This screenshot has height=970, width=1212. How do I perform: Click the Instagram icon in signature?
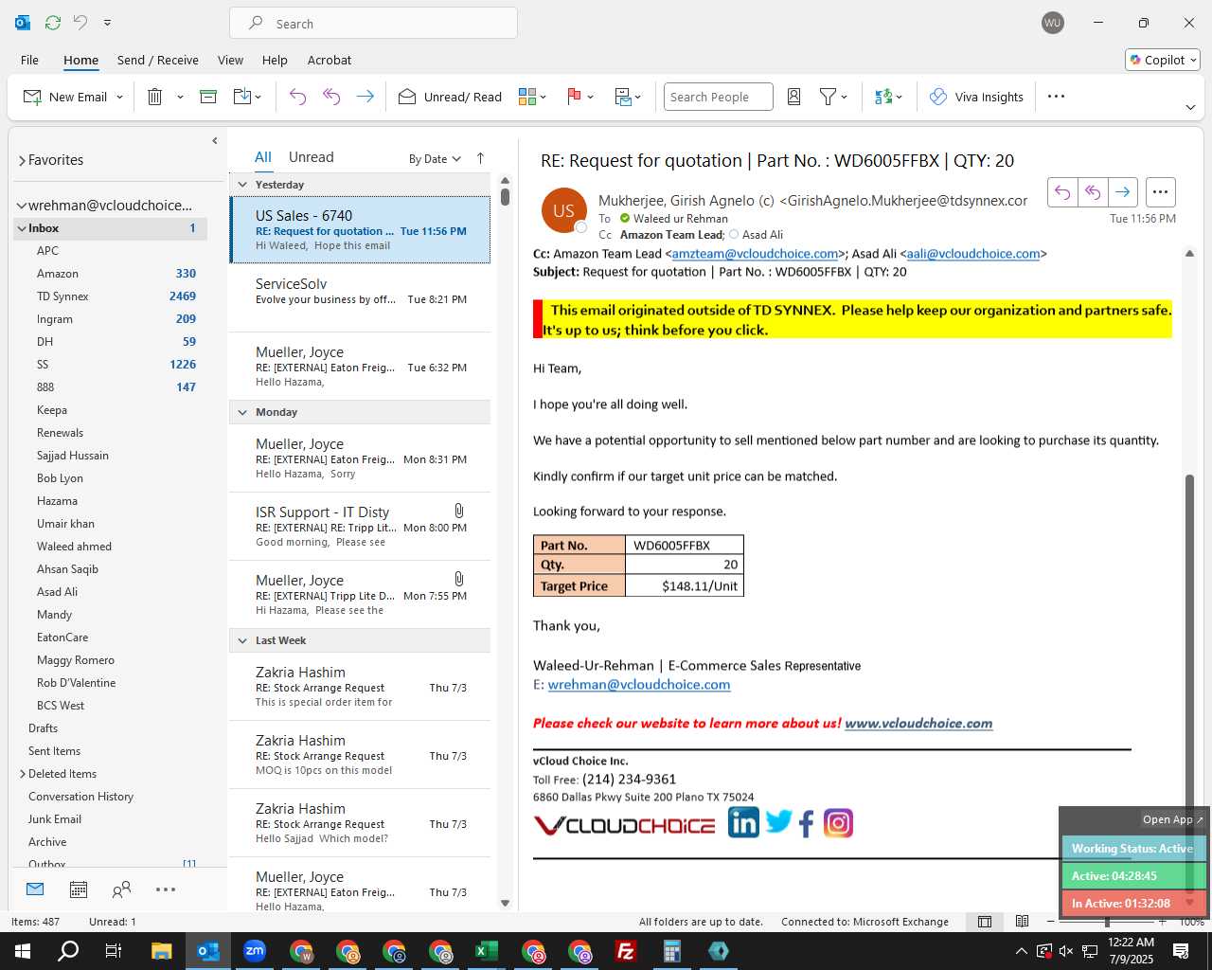(838, 823)
